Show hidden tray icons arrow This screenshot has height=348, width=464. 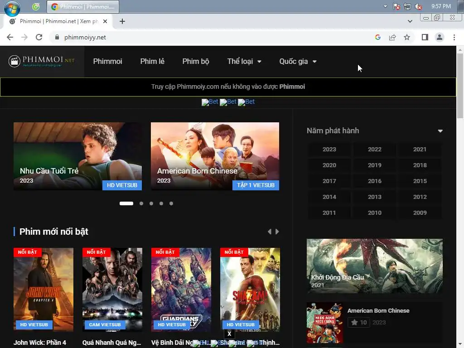coord(385,6)
